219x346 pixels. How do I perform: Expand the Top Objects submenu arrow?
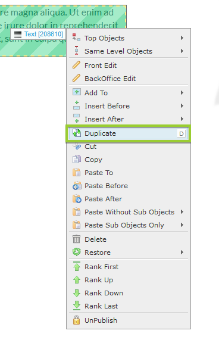[x=182, y=38]
